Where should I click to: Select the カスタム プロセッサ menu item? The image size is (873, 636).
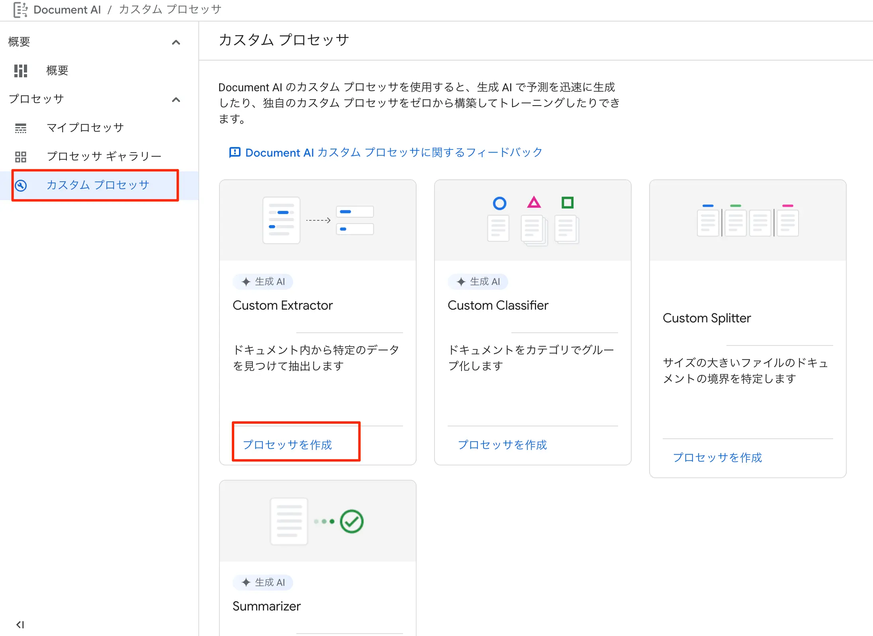[98, 185]
